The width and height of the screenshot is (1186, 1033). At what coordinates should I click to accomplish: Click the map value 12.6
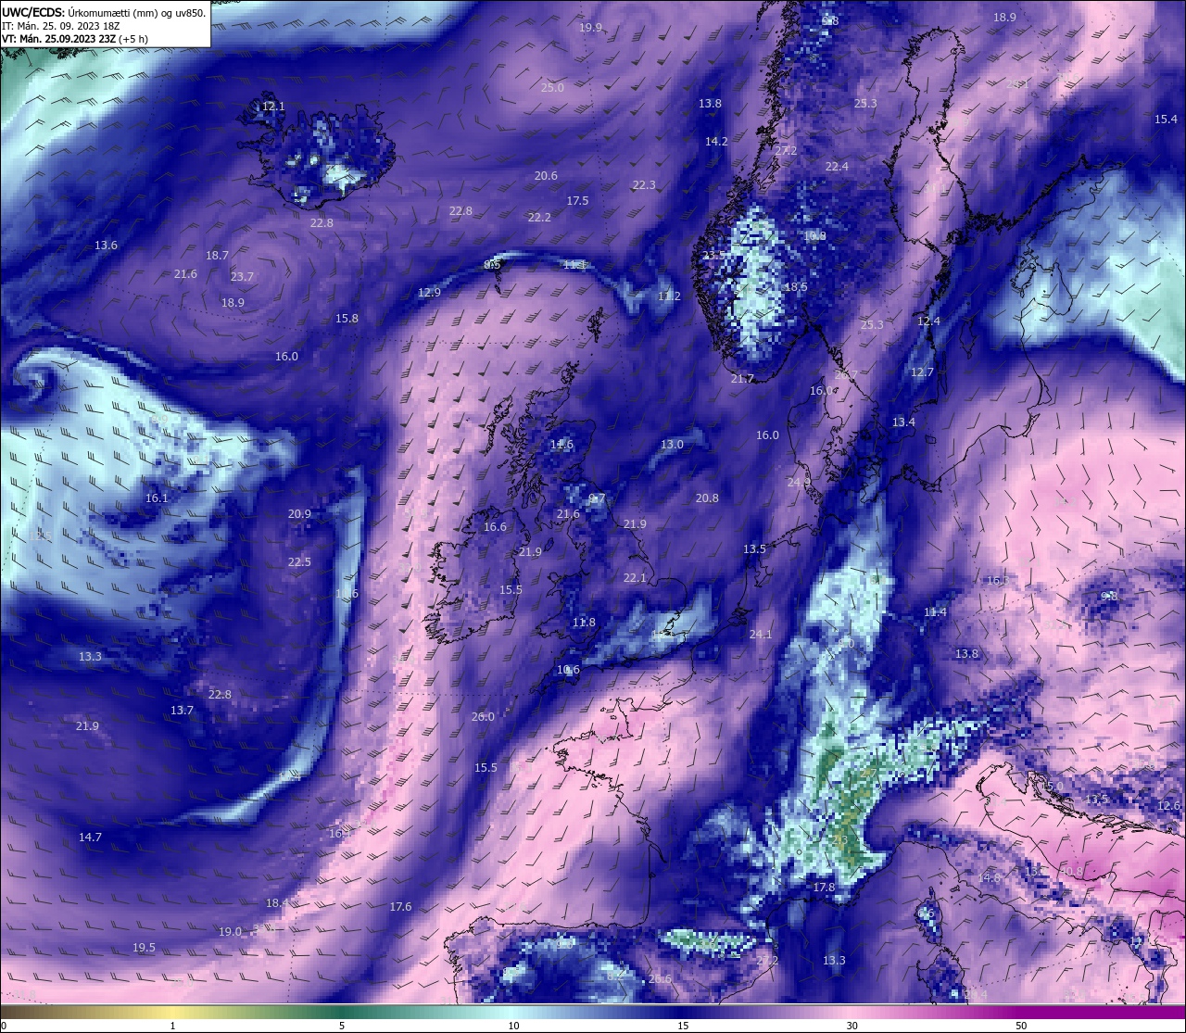1168,806
